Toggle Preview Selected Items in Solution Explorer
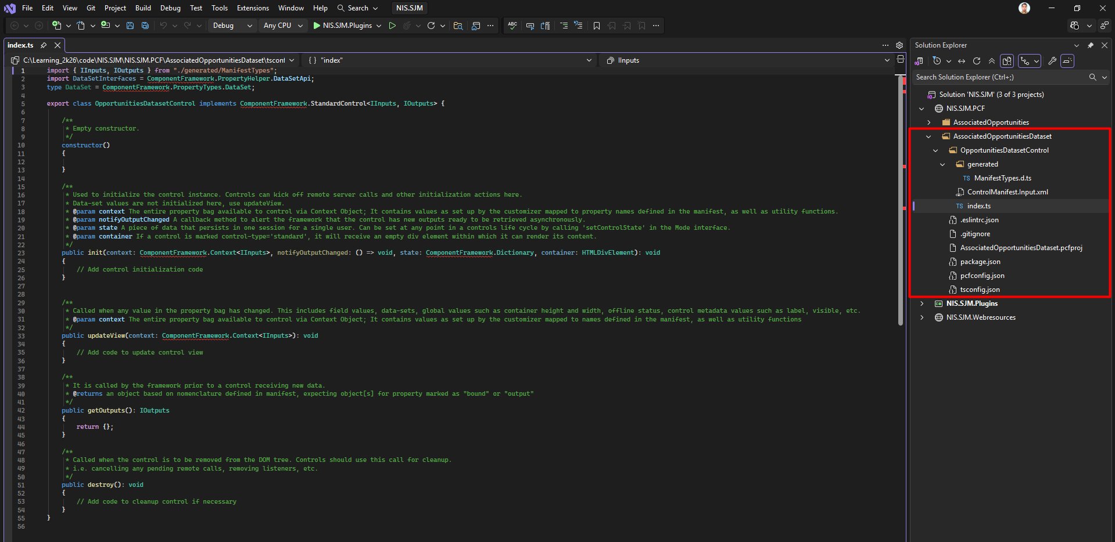1115x542 pixels. click(x=1067, y=61)
